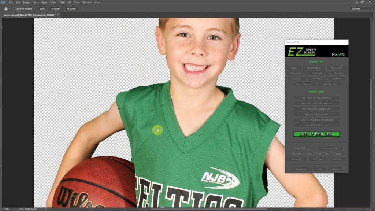The height and width of the screenshot is (211, 375).
Task: Open the Essentials workspace dropdown
Action: click(x=361, y=9)
